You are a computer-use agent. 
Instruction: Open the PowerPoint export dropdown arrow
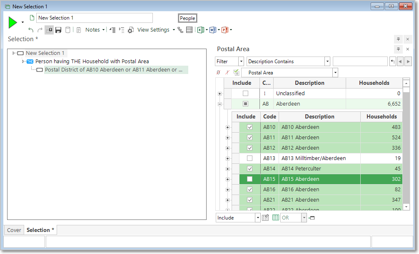231,30
